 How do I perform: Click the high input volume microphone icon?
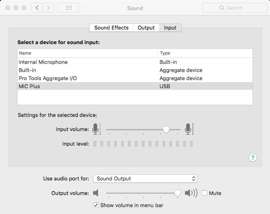click(188, 129)
